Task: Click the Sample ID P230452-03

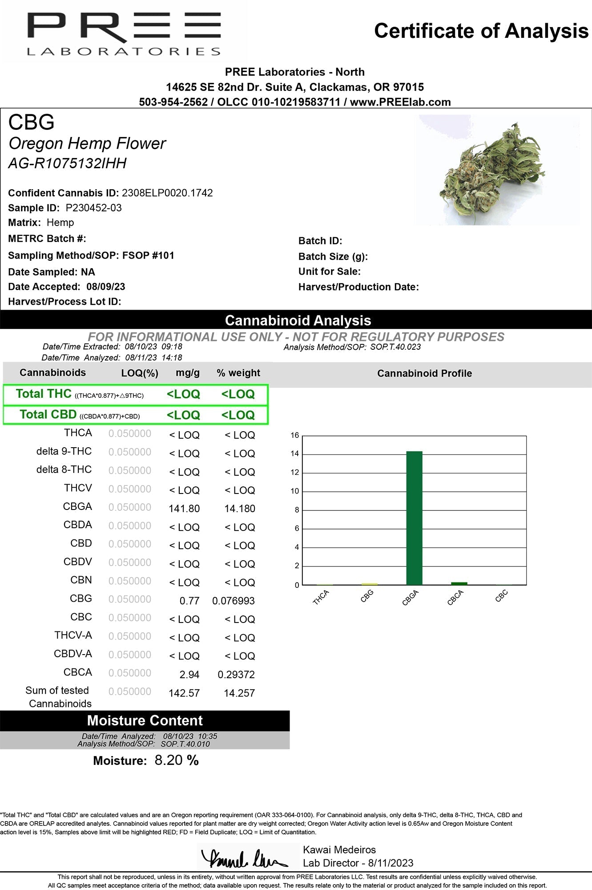Action: pyautogui.click(x=93, y=208)
